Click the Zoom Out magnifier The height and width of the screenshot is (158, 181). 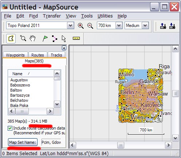tap(90, 26)
